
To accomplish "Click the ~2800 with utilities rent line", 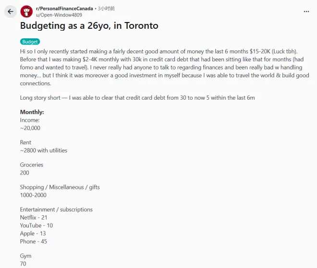I will click(44, 151).
